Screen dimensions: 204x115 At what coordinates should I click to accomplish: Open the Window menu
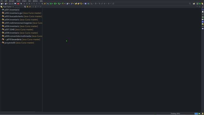(35, 1)
